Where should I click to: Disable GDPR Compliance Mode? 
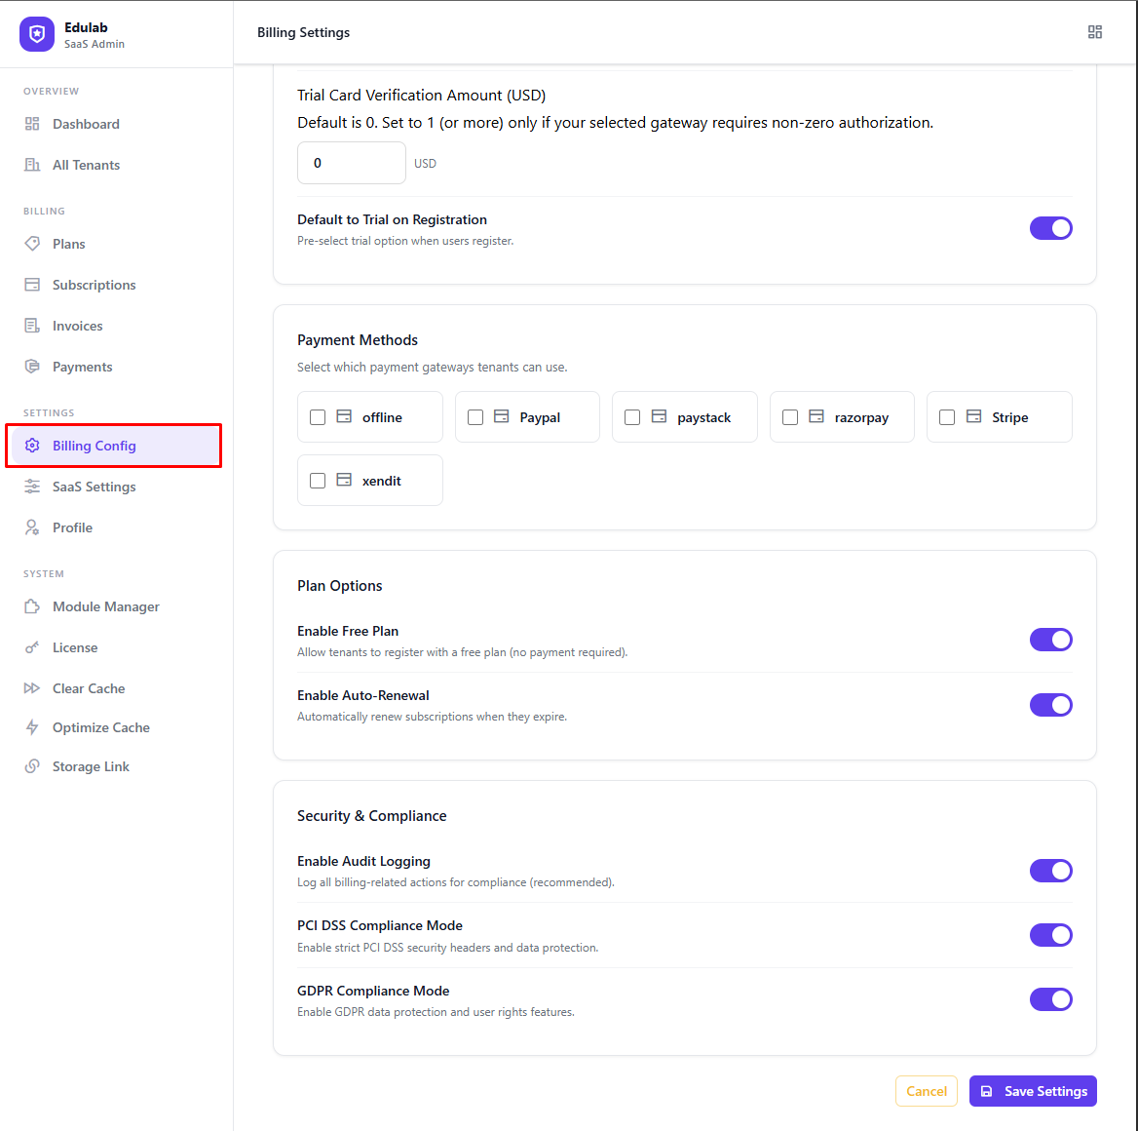(x=1051, y=998)
